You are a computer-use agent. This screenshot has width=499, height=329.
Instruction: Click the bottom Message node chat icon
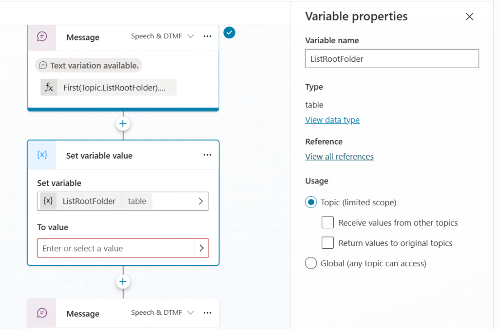point(42,313)
